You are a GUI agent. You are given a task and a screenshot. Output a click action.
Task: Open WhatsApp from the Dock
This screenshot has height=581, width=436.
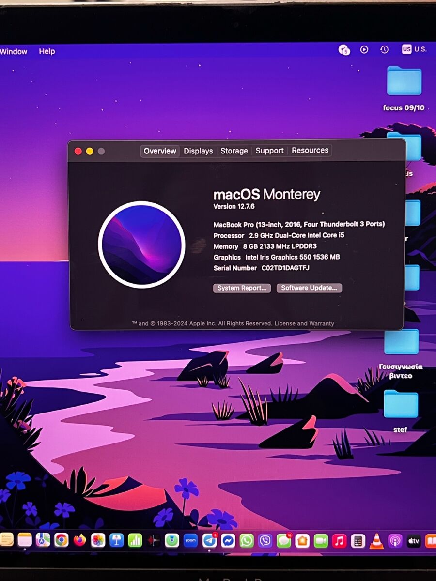coord(247,540)
